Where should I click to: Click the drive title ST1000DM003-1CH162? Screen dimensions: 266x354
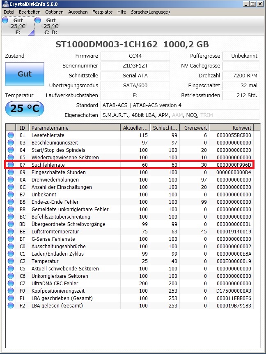[x=107, y=44]
